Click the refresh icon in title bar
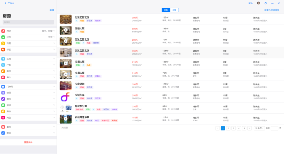 pos(265,3)
